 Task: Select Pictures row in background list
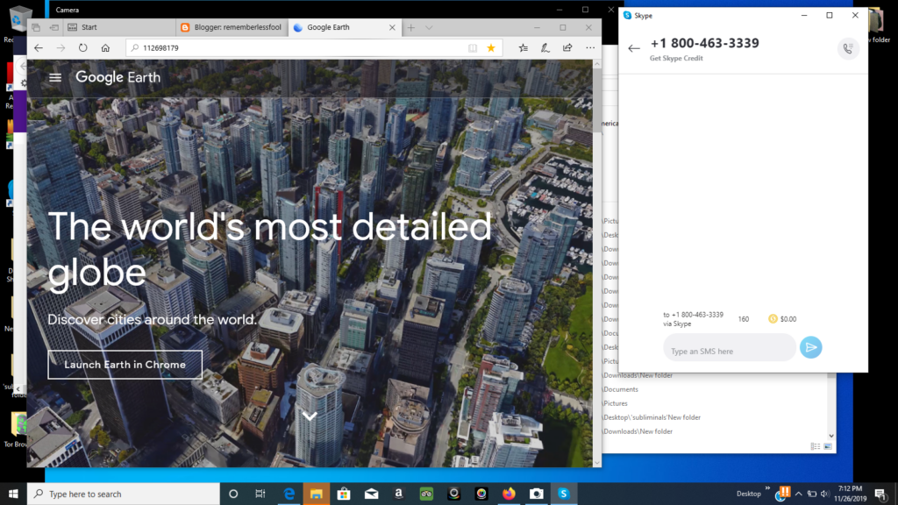(x=616, y=403)
